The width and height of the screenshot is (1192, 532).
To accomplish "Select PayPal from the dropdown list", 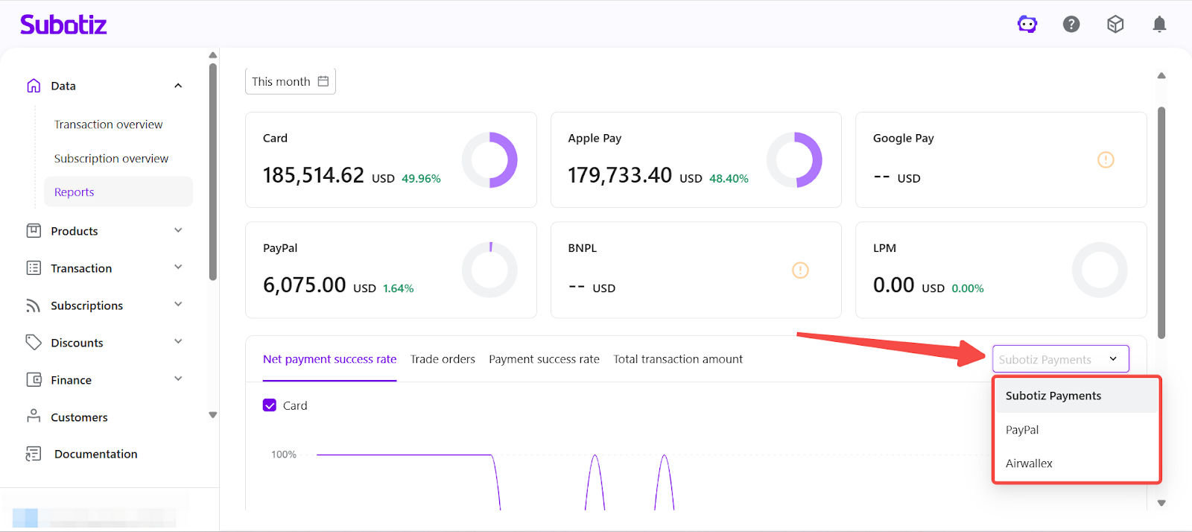I will tap(1022, 430).
